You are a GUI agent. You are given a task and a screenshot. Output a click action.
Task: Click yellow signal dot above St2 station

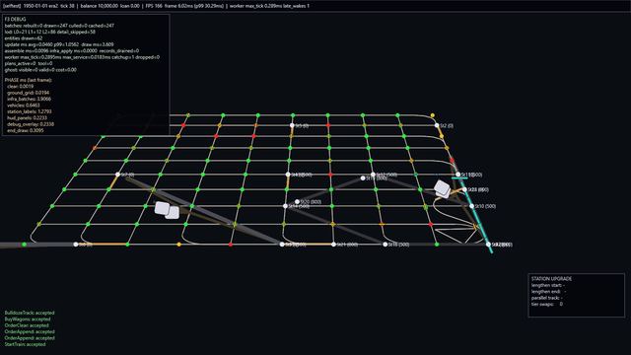[433, 115]
